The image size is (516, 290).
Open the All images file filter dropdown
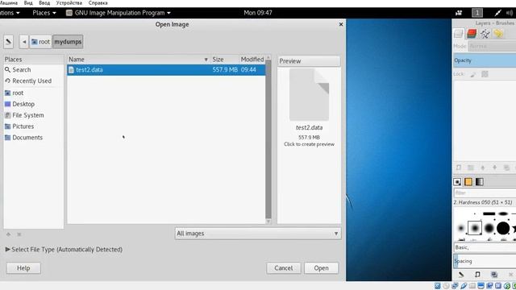[x=258, y=234]
